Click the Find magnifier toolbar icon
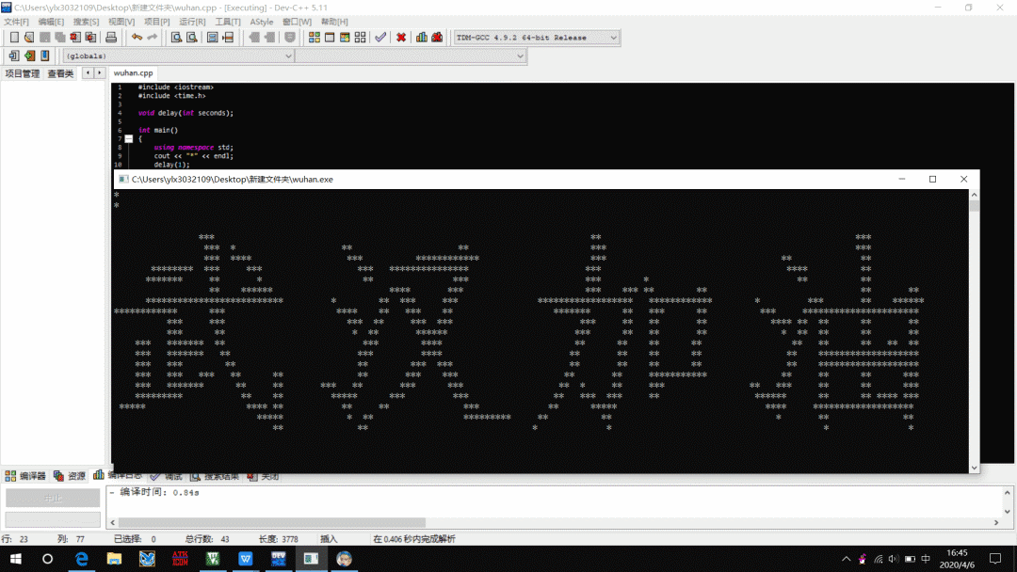This screenshot has width=1017, height=572. 176,38
